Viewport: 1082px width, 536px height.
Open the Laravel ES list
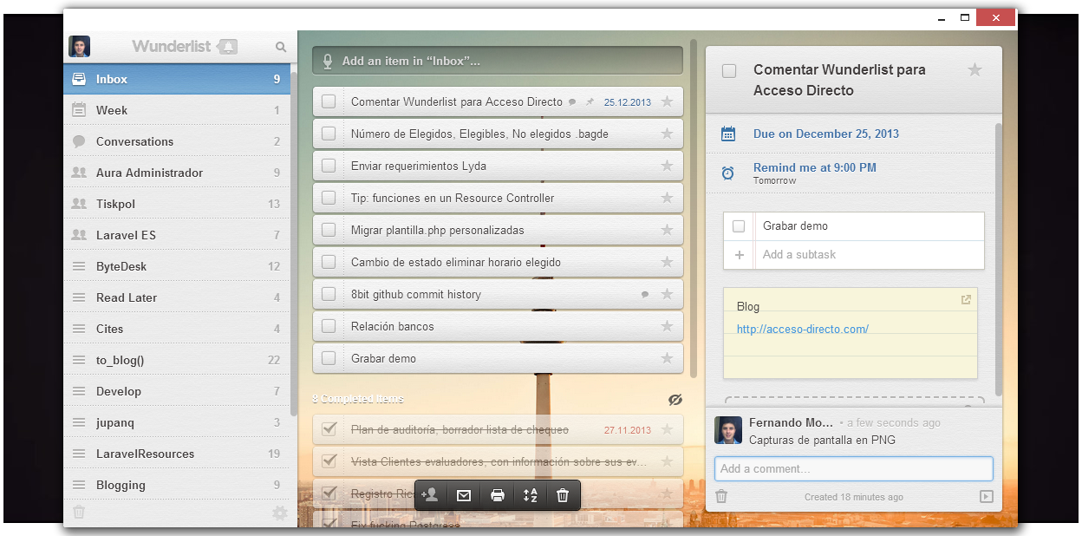[177, 235]
